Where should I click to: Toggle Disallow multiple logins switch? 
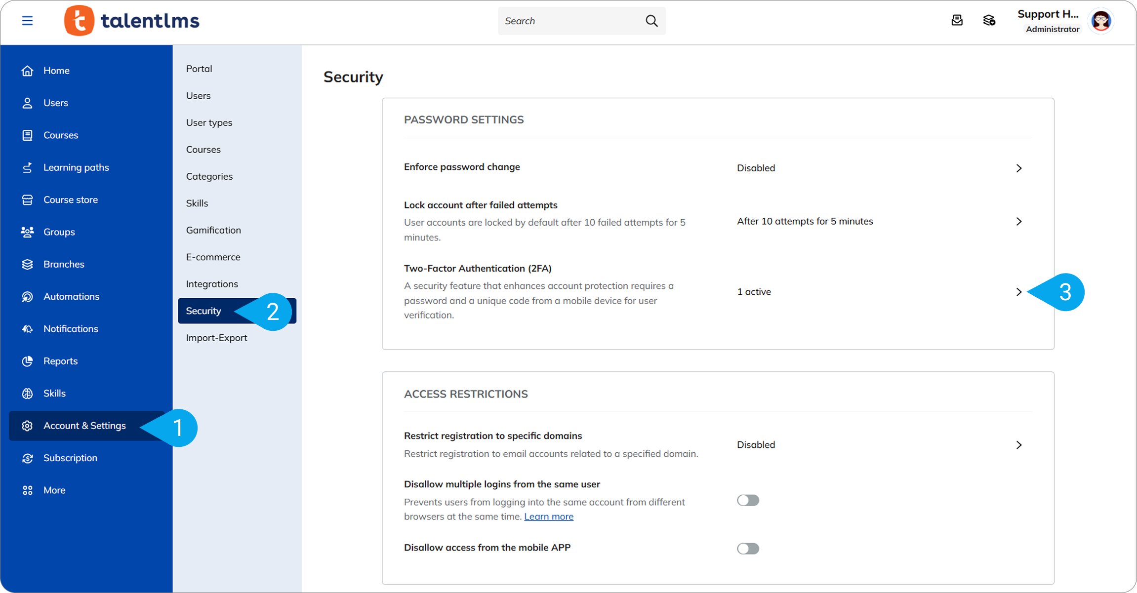[748, 500]
